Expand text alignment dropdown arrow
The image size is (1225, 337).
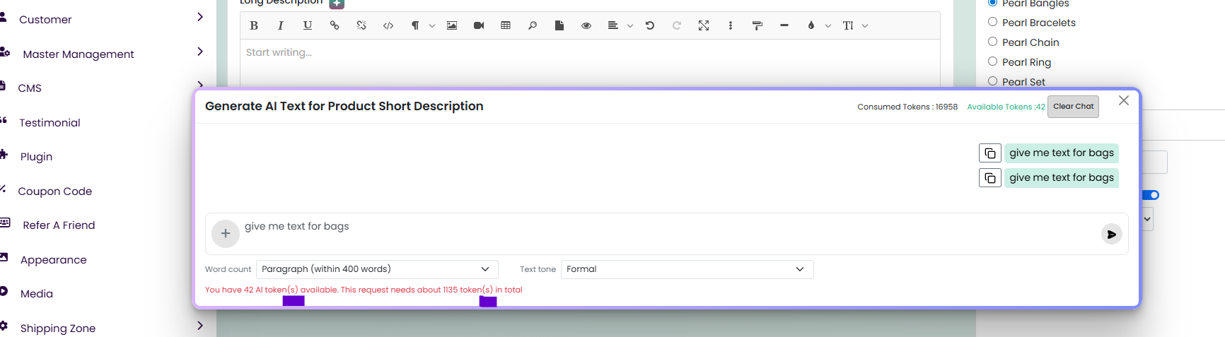click(x=630, y=26)
